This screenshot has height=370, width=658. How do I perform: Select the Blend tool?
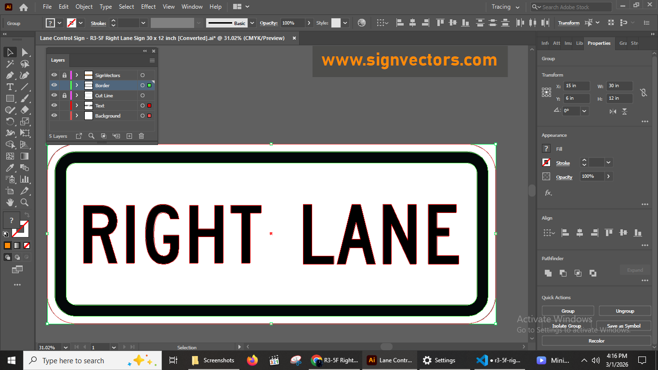(25, 168)
